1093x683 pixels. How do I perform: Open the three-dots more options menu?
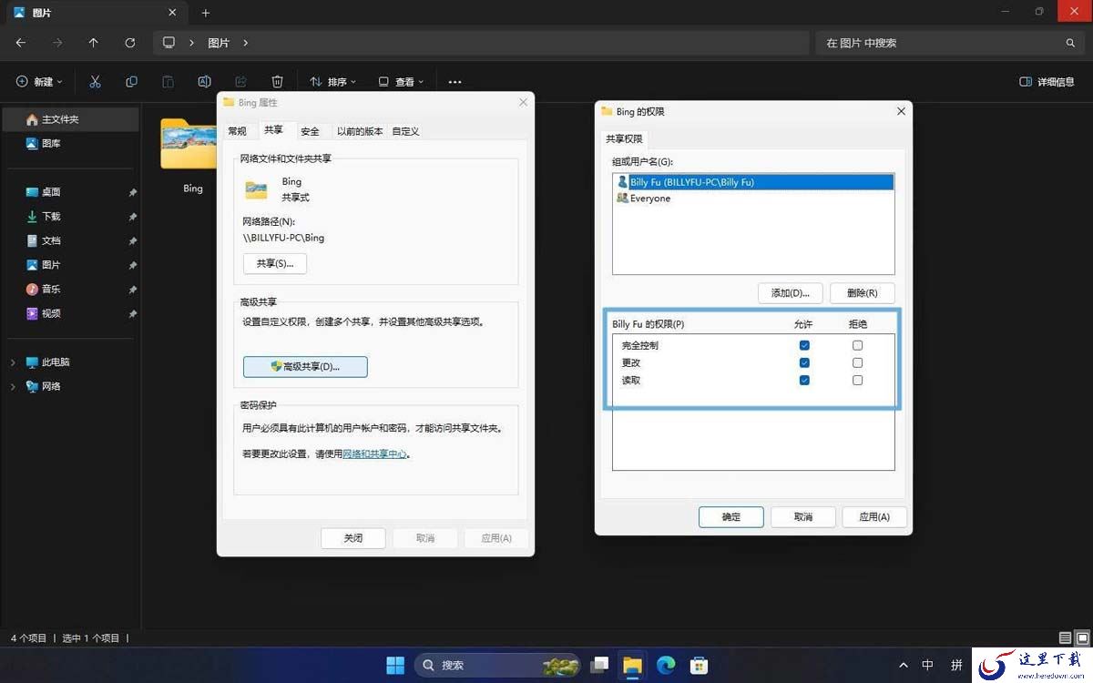[455, 82]
